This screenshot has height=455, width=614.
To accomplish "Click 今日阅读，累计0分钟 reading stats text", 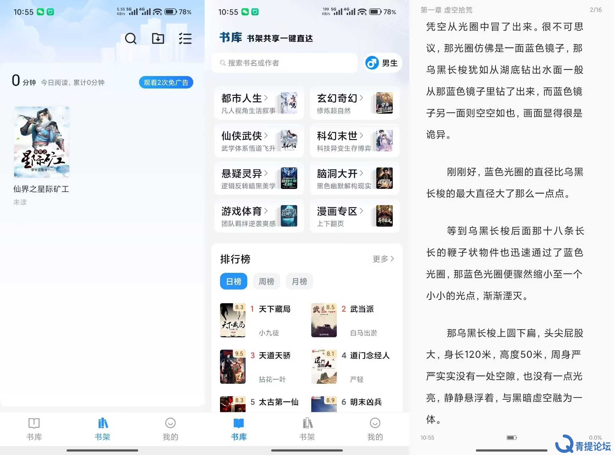I will (x=73, y=82).
